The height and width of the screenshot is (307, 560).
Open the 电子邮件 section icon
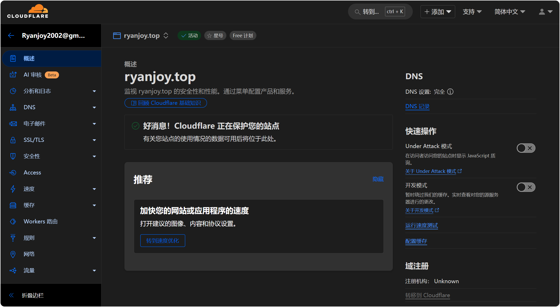click(x=13, y=123)
